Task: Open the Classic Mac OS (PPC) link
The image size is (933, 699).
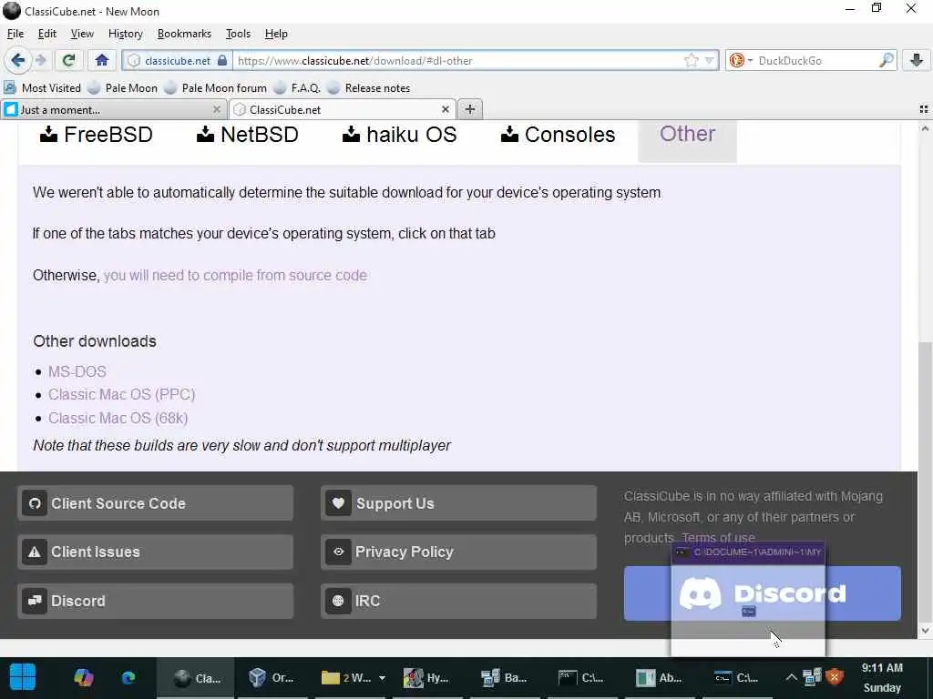Action: coord(121,395)
